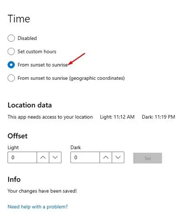Screen dimensions: 186x217
Task: Click the Time page heading
Action: (19, 19)
